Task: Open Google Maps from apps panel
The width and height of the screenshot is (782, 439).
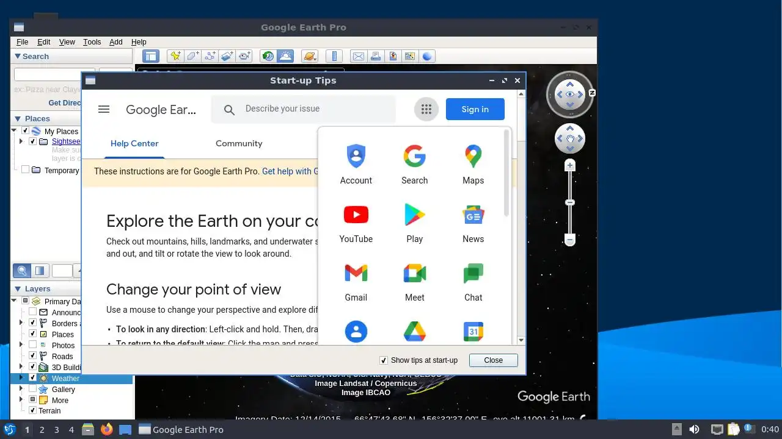Action: coord(473,165)
